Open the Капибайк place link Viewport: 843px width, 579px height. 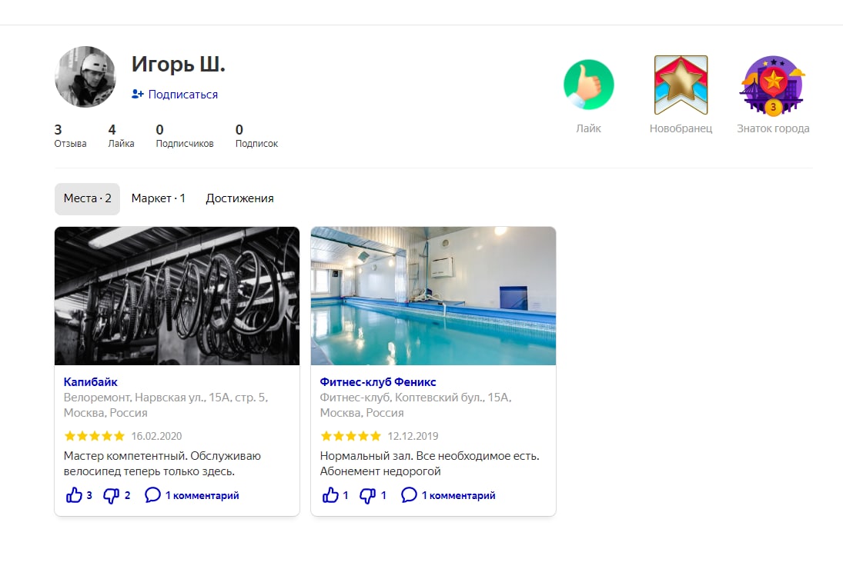coord(90,382)
